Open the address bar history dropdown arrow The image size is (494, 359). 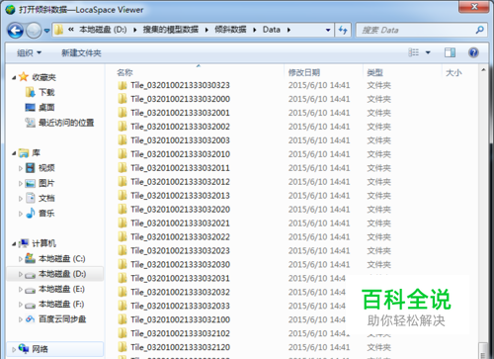click(x=328, y=30)
